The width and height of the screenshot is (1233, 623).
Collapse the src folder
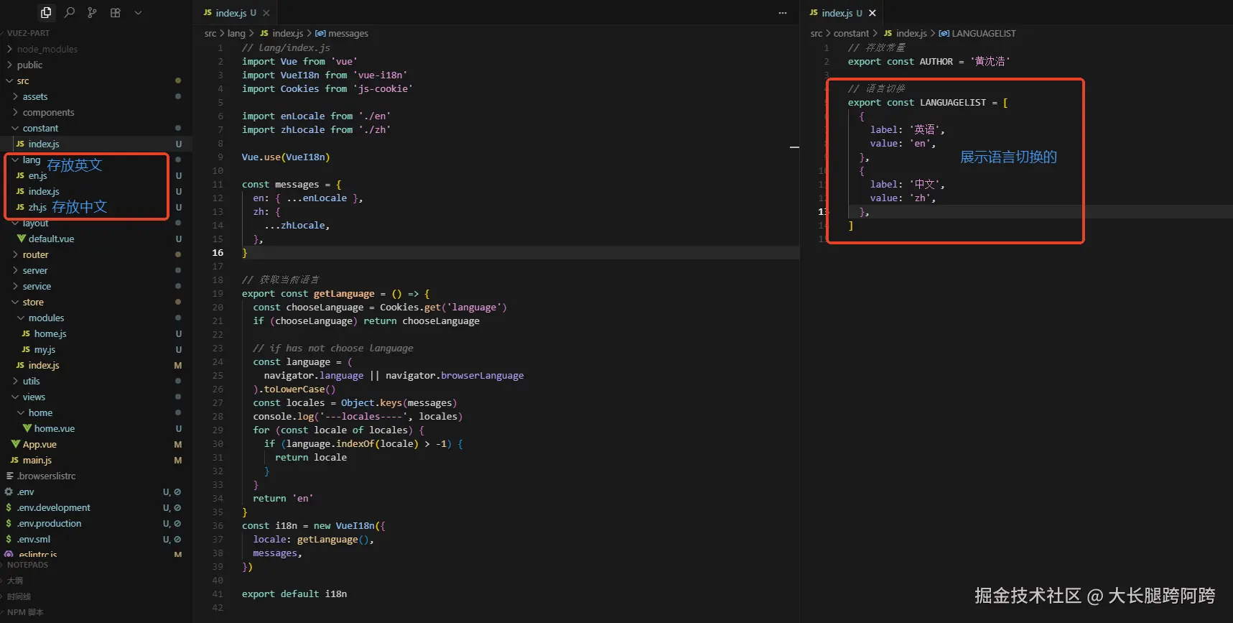point(96,80)
